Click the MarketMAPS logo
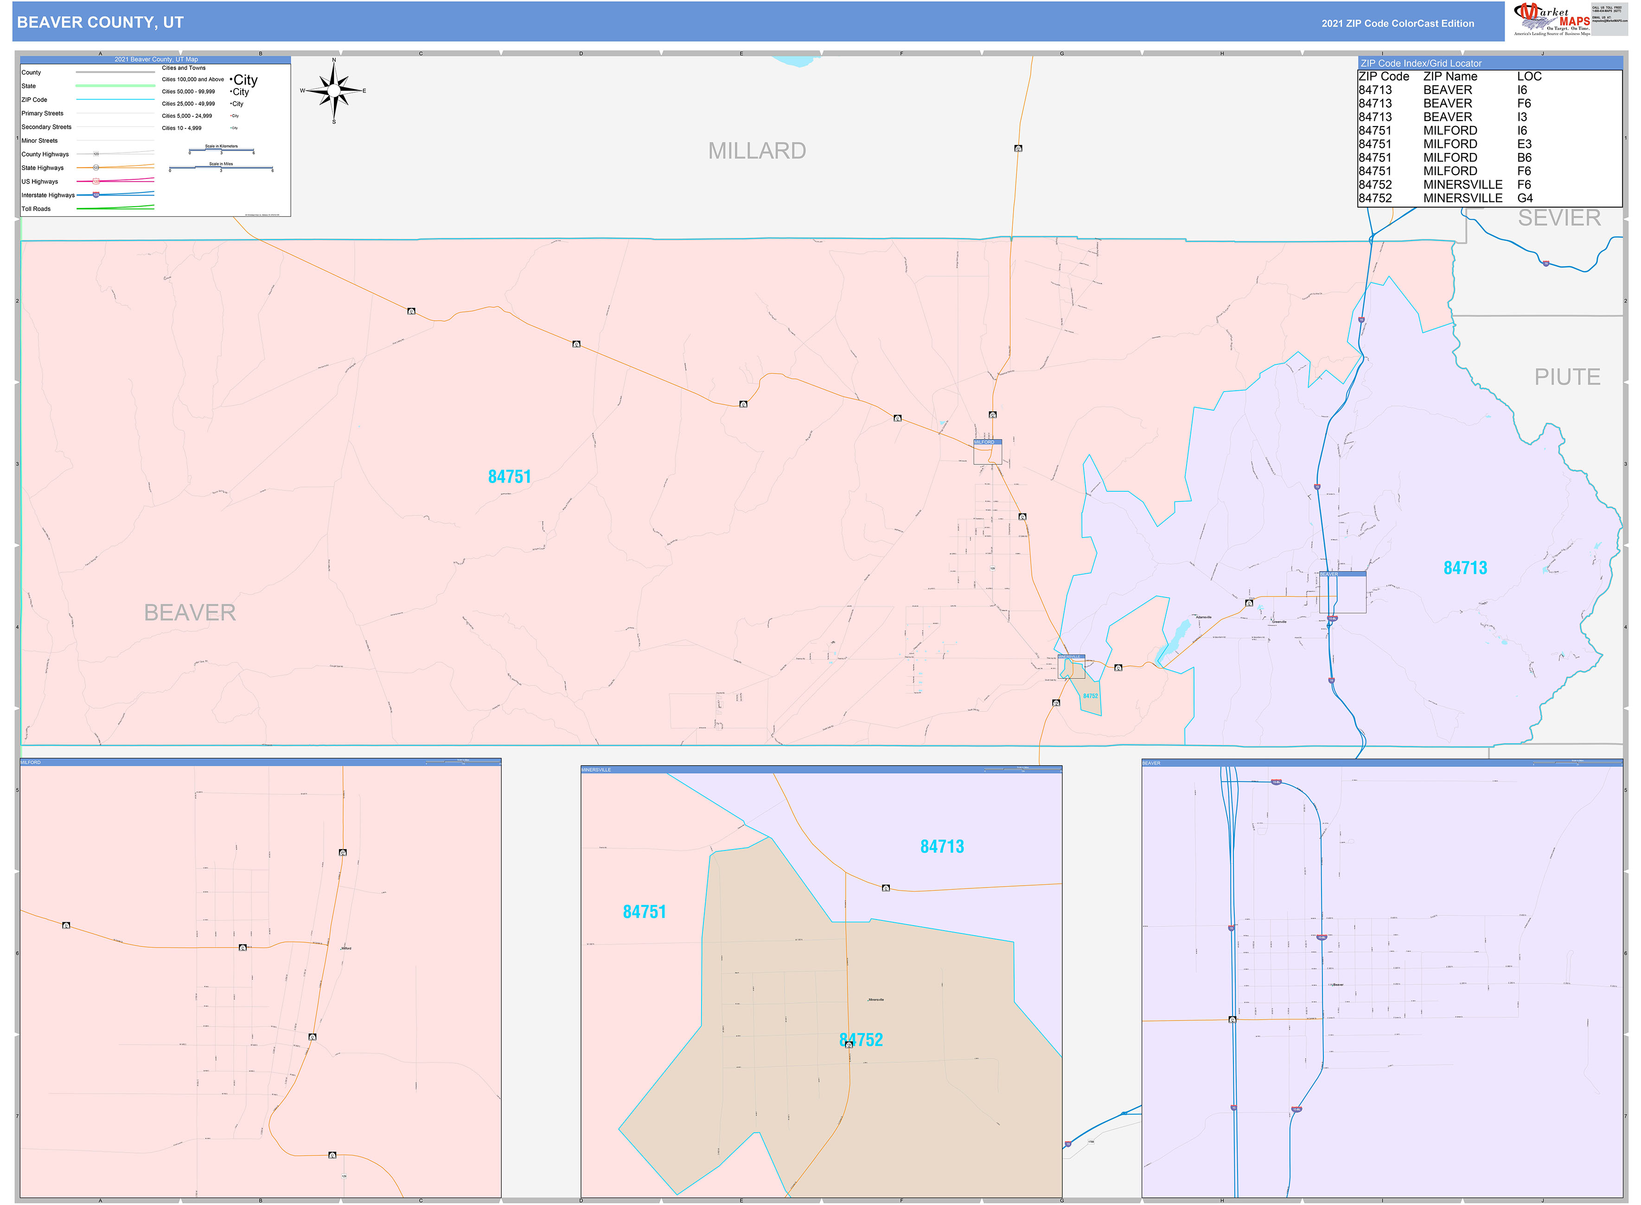This screenshot has height=1205, width=1641. [x=1551, y=19]
